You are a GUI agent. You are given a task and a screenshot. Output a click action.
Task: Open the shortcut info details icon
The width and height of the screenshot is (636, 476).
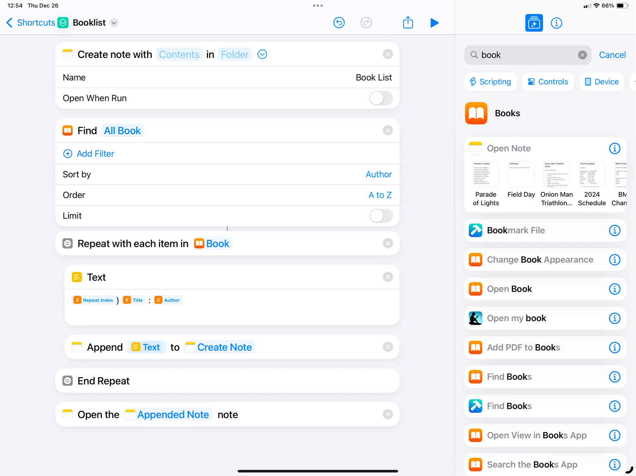click(x=556, y=23)
